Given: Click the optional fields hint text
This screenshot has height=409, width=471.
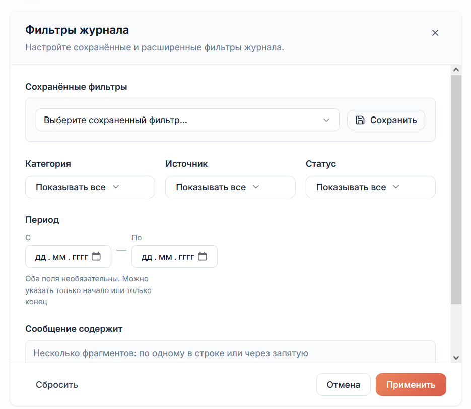Looking at the screenshot, I should tap(88, 290).
